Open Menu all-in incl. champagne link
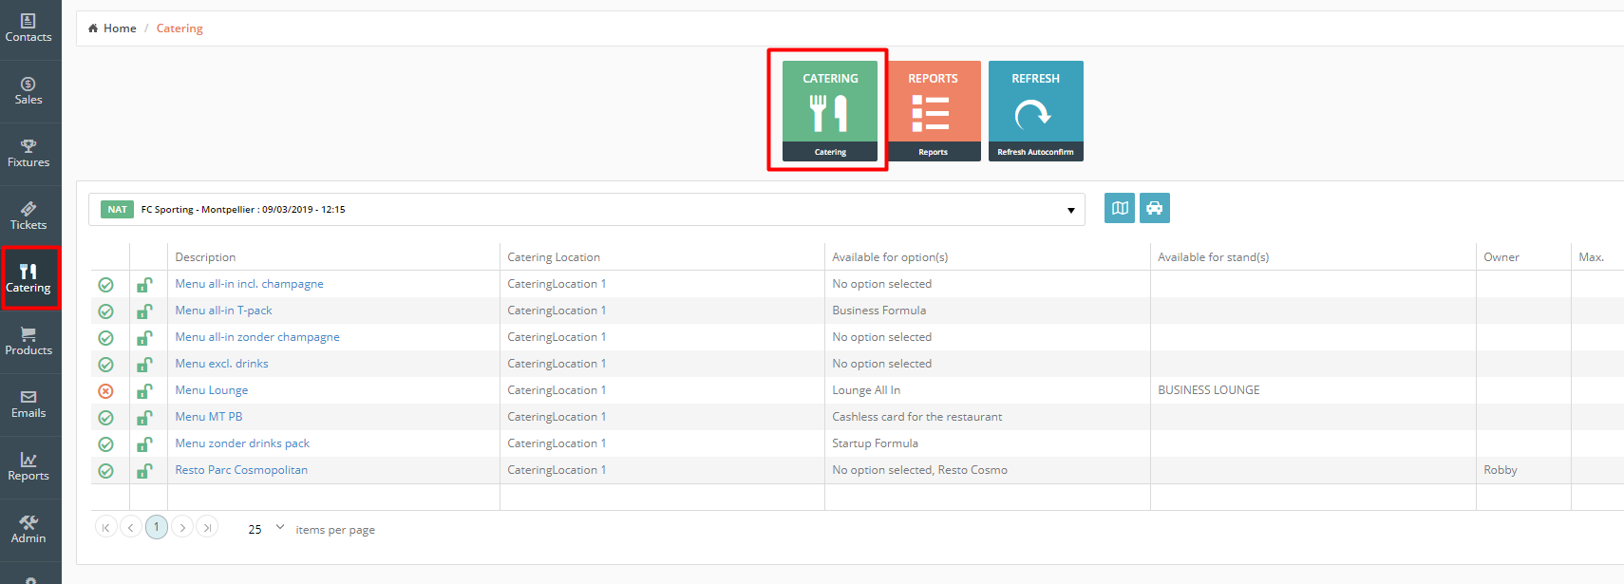 249,284
